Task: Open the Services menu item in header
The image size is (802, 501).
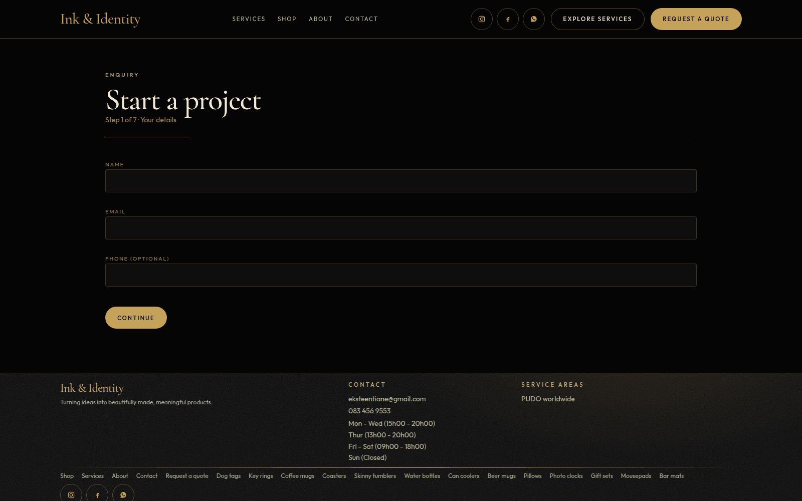Action: pos(249,19)
